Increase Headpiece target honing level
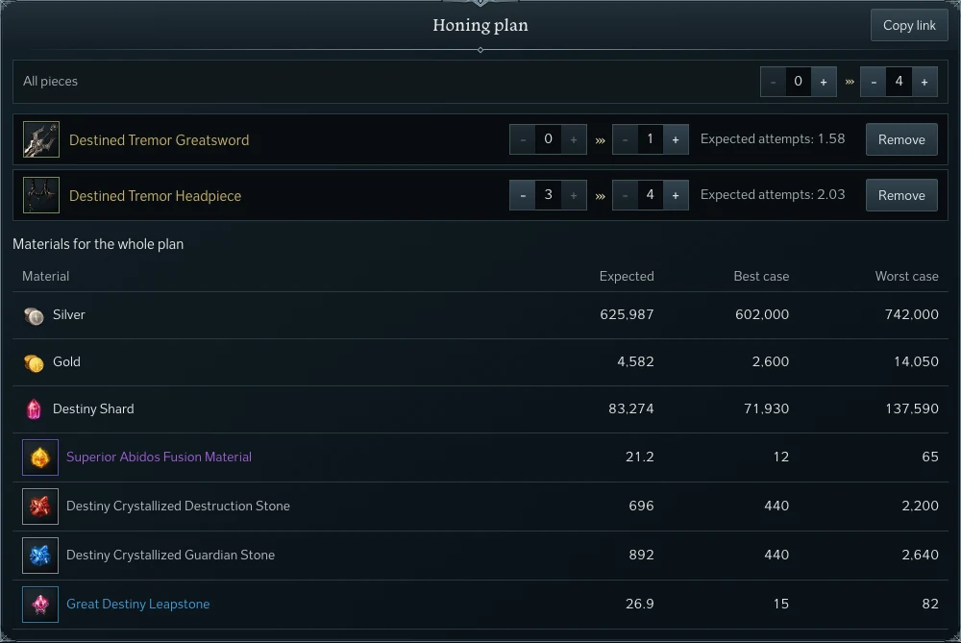 tap(676, 195)
